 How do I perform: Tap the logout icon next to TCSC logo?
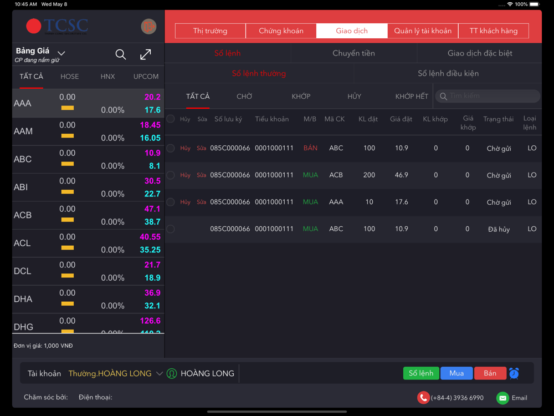tap(148, 27)
